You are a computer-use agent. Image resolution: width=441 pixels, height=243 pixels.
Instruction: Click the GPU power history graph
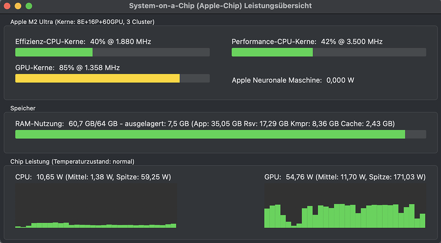tap(344, 207)
